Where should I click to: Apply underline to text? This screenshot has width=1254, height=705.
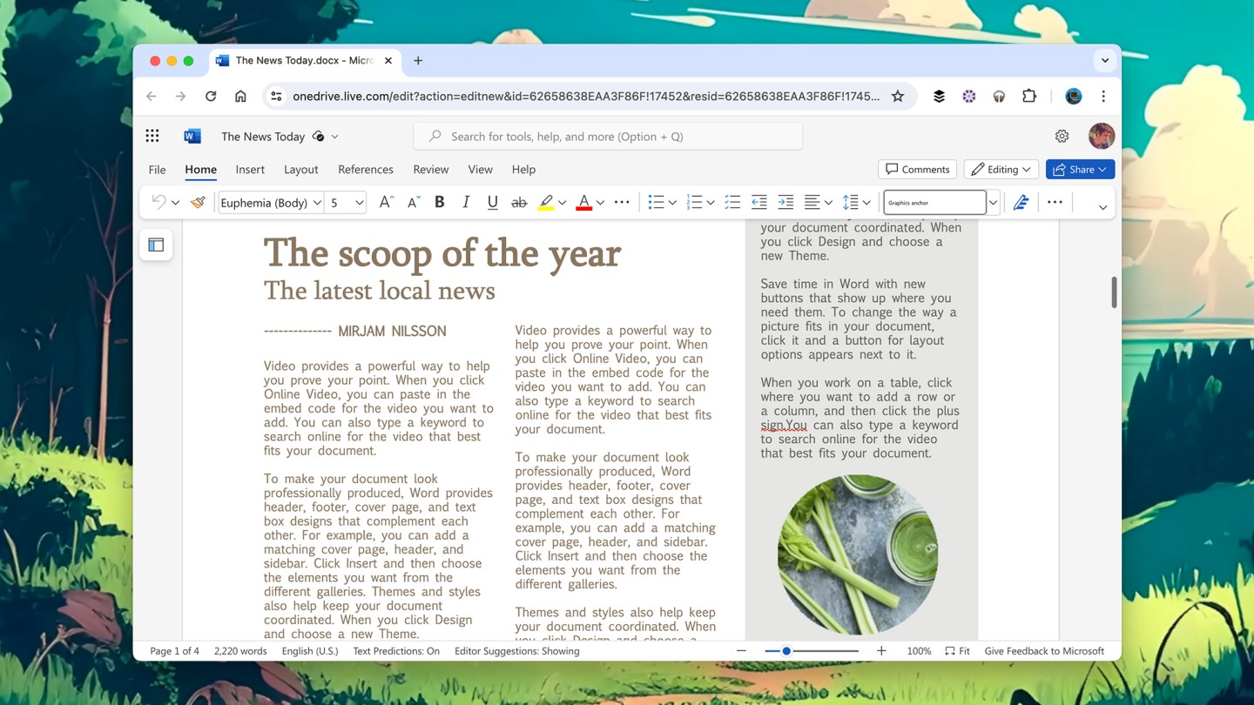tap(492, 202)
